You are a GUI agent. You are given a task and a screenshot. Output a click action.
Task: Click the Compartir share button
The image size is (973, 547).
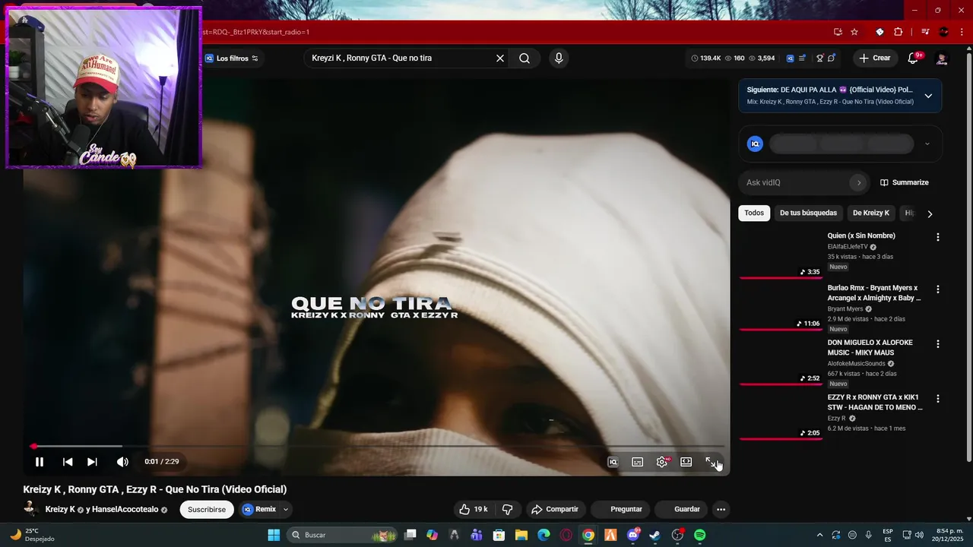coord(555,509)
